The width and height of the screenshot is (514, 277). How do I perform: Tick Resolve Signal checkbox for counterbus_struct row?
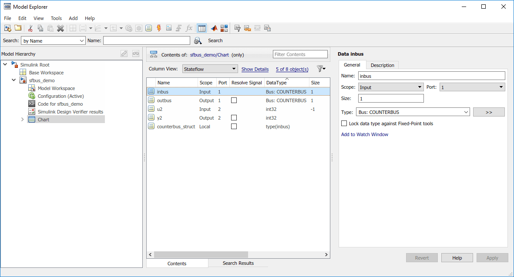(234, 127)
